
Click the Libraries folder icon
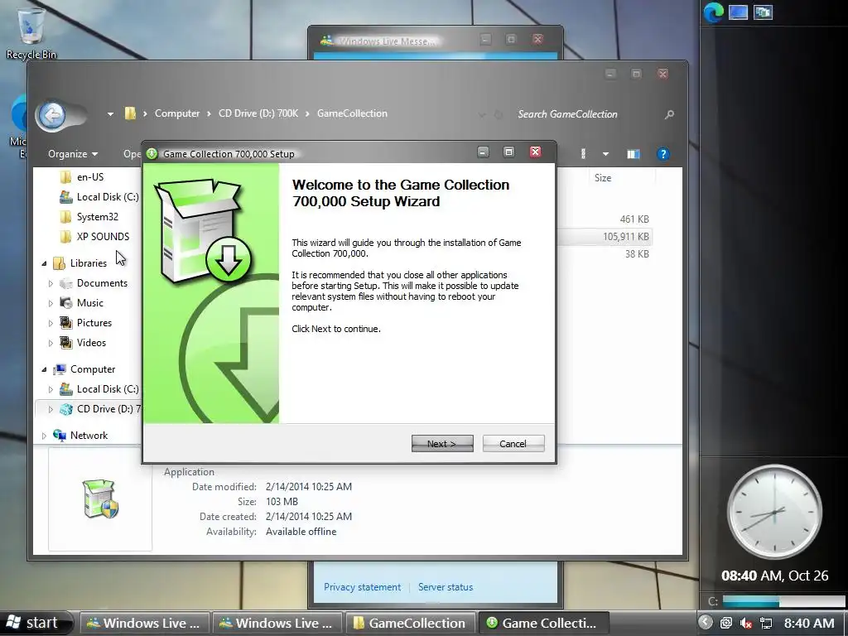coord(59,263)
